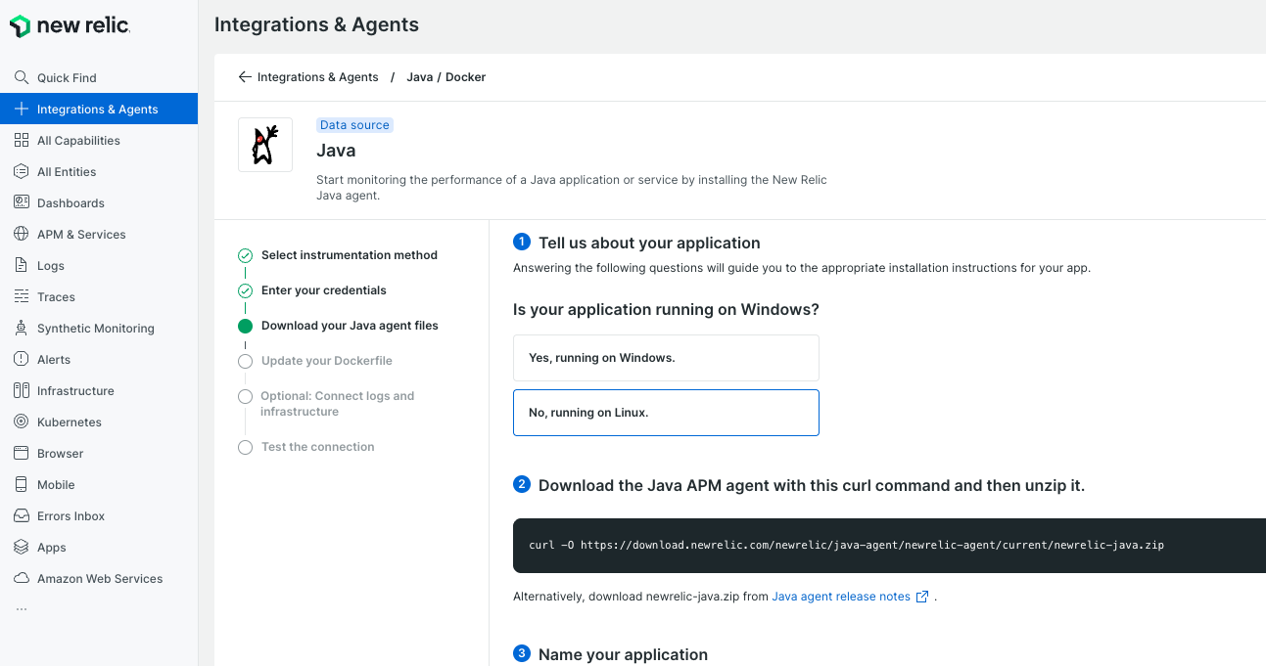
Task: Click the Traces icon in sidebar
Action: tap(22, 296)
